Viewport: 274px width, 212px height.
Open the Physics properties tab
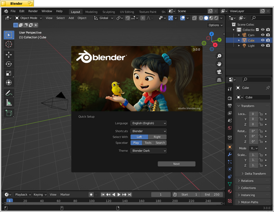[x=230, y=169]
